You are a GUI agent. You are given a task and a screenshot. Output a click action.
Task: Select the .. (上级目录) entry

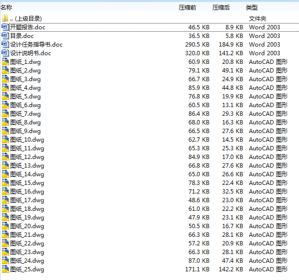(x=26, y=19)
